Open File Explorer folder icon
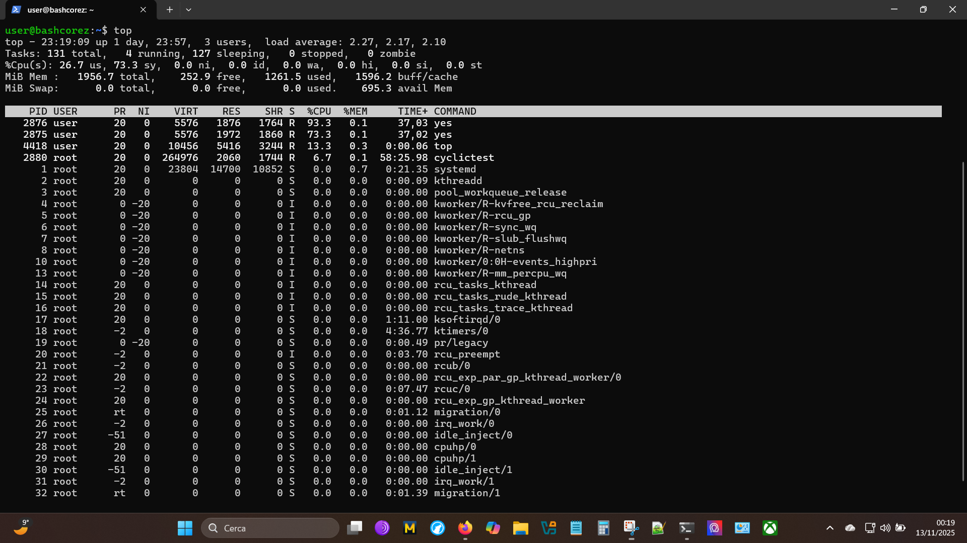 tap(520, 528)
